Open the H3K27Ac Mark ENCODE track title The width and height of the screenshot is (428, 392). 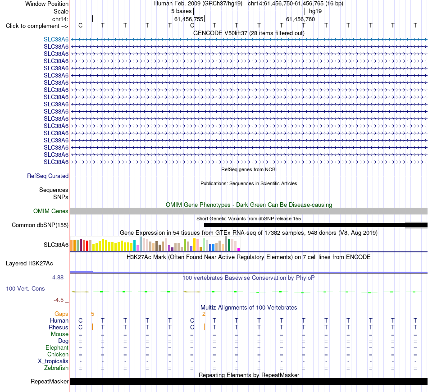(x=249, y=257)
